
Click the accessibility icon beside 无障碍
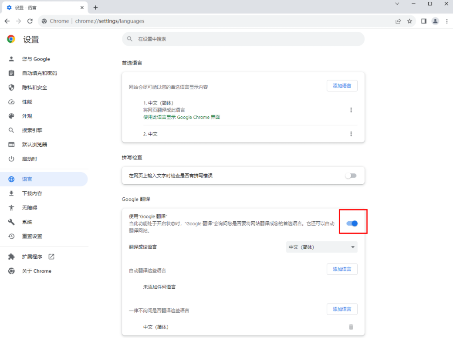click(11, 208)
